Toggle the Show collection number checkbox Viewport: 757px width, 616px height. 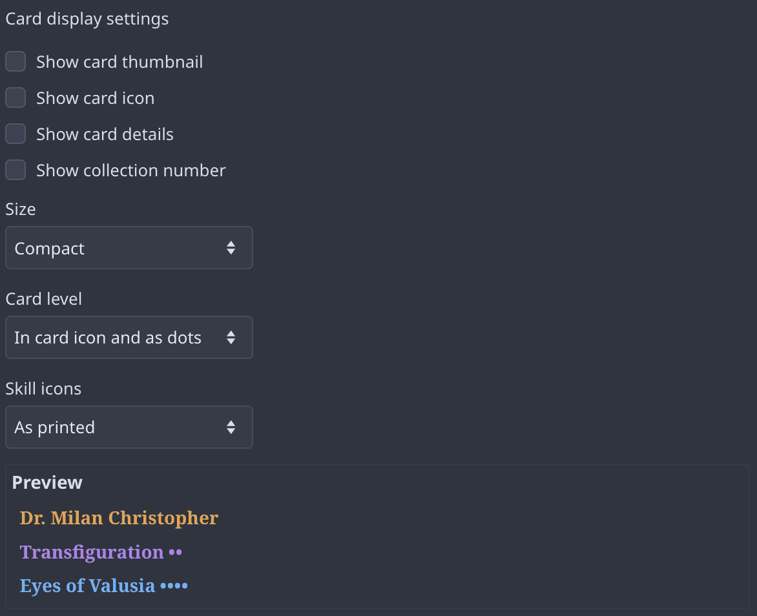(x=16, y=170)
